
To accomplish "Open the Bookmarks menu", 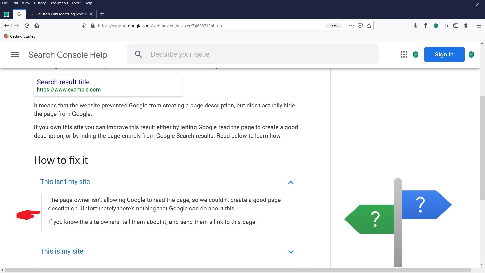I will [59, 3].
